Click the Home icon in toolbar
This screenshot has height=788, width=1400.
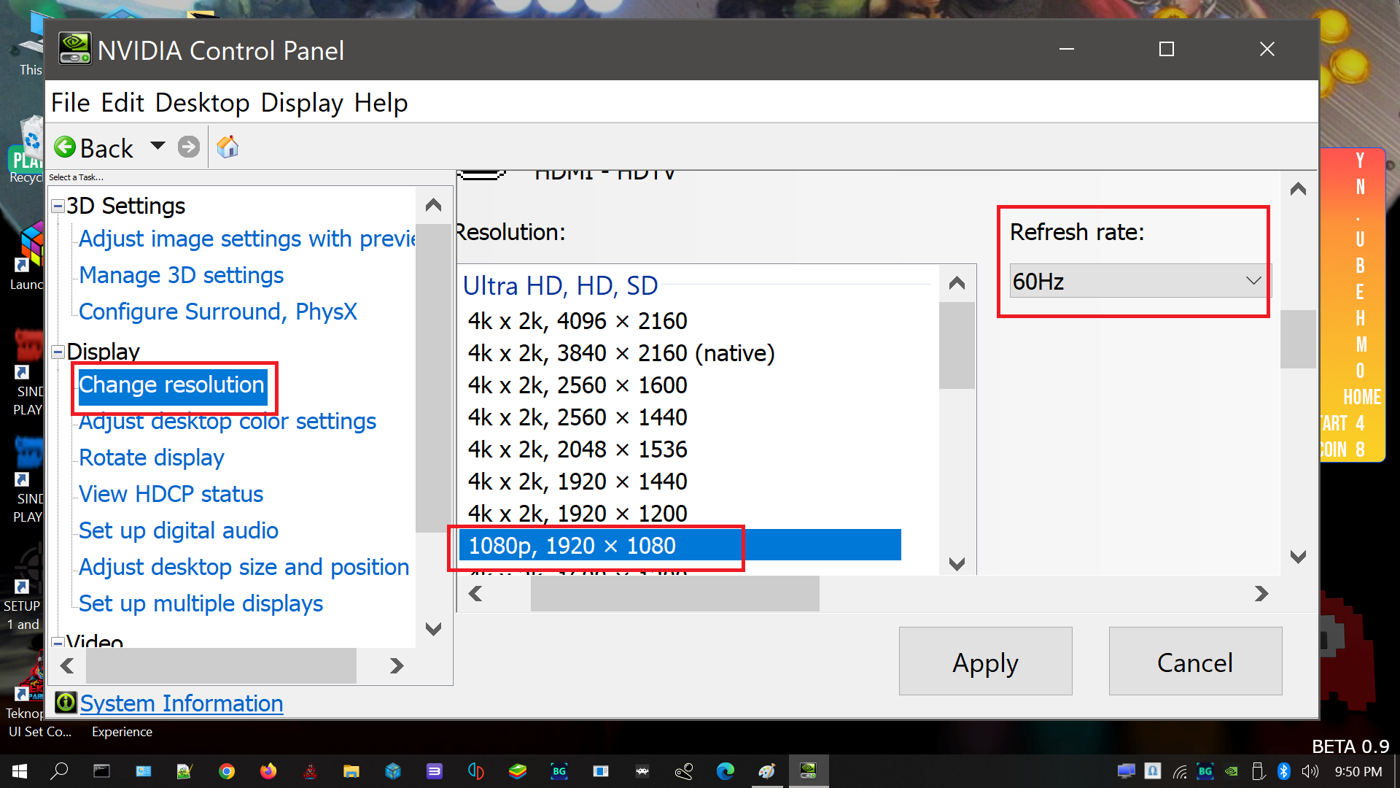227,147
